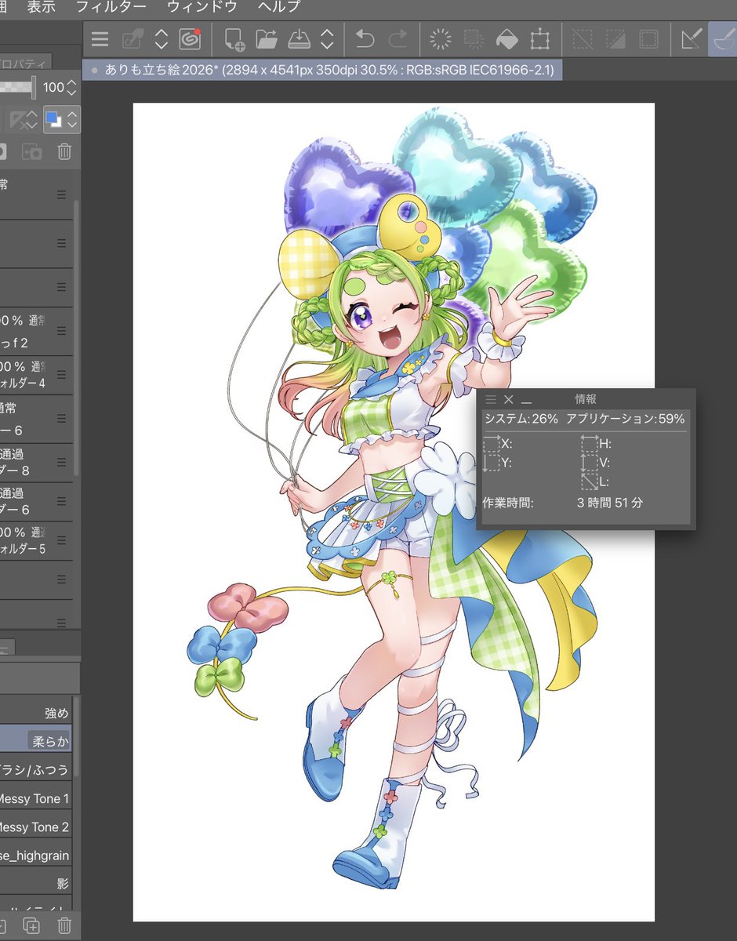
Task: Select the folder layer ォルダー4
Action: point(37,375)
